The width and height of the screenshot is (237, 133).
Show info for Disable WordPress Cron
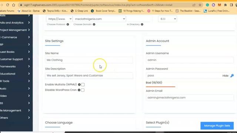click(x=79, y=90)
